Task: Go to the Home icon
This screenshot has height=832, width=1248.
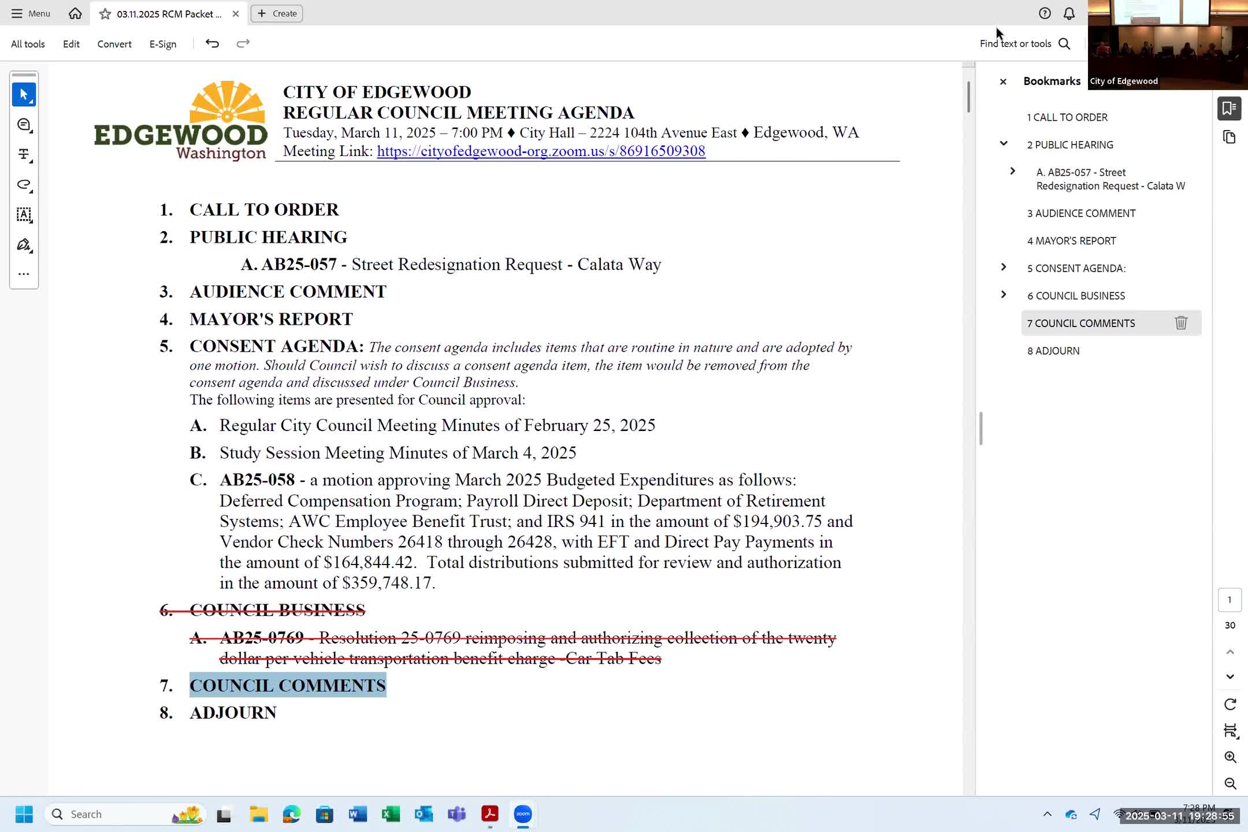Action: tap(75, 13)
